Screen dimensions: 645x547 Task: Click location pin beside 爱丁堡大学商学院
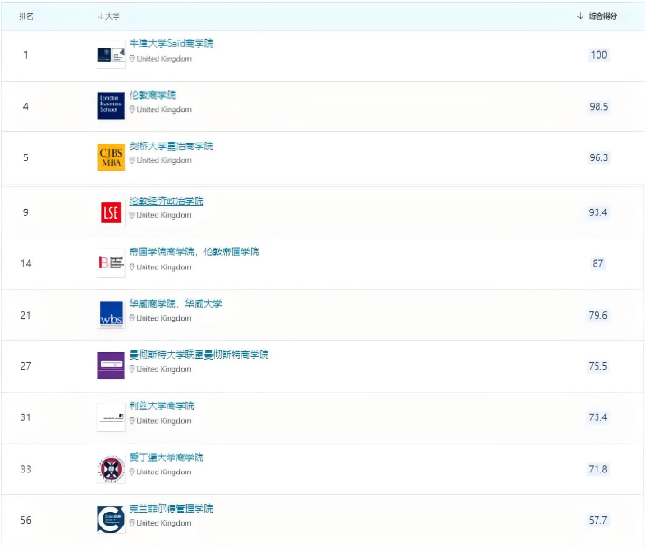132,472
